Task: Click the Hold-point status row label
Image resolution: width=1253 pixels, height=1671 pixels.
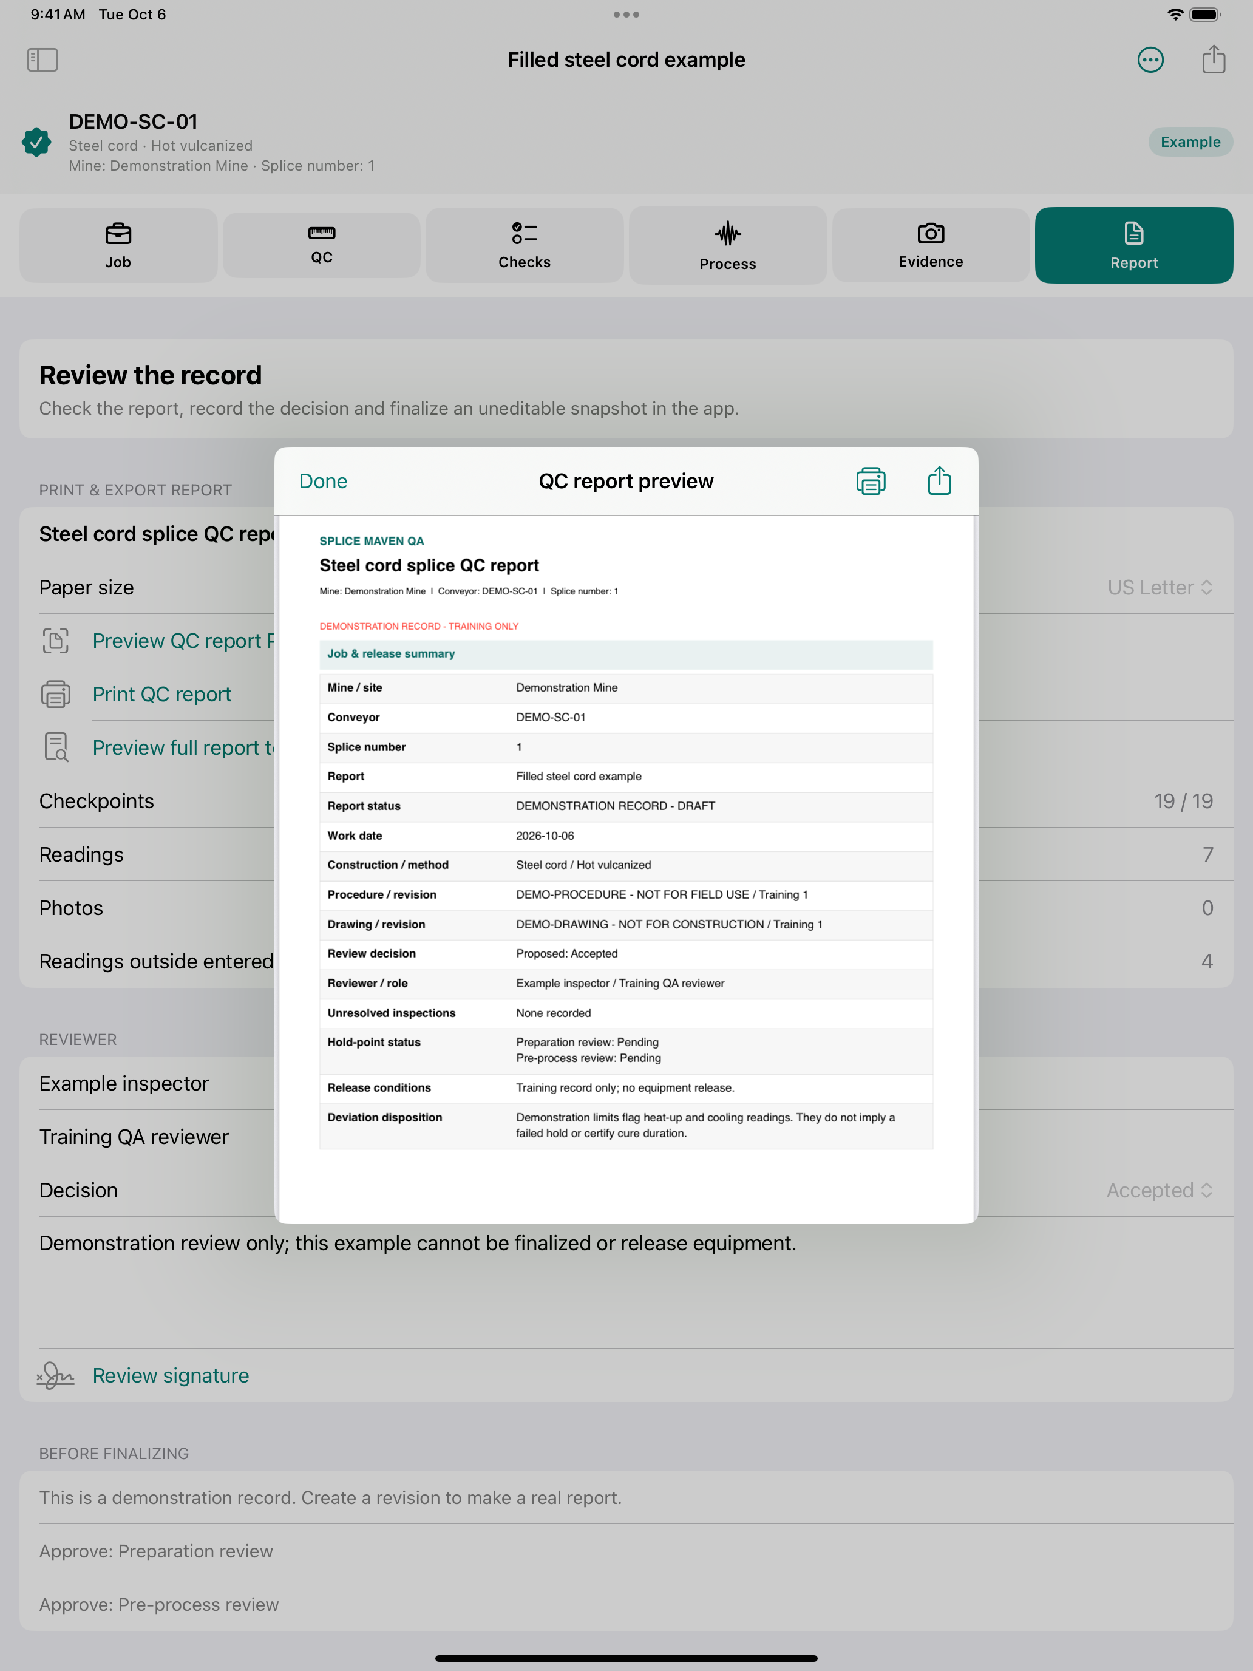Action: (x=374, y=1042)
